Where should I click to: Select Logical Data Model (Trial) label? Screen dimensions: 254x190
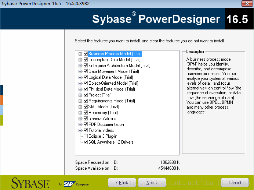pyautogui.click(x=111, y=77)
